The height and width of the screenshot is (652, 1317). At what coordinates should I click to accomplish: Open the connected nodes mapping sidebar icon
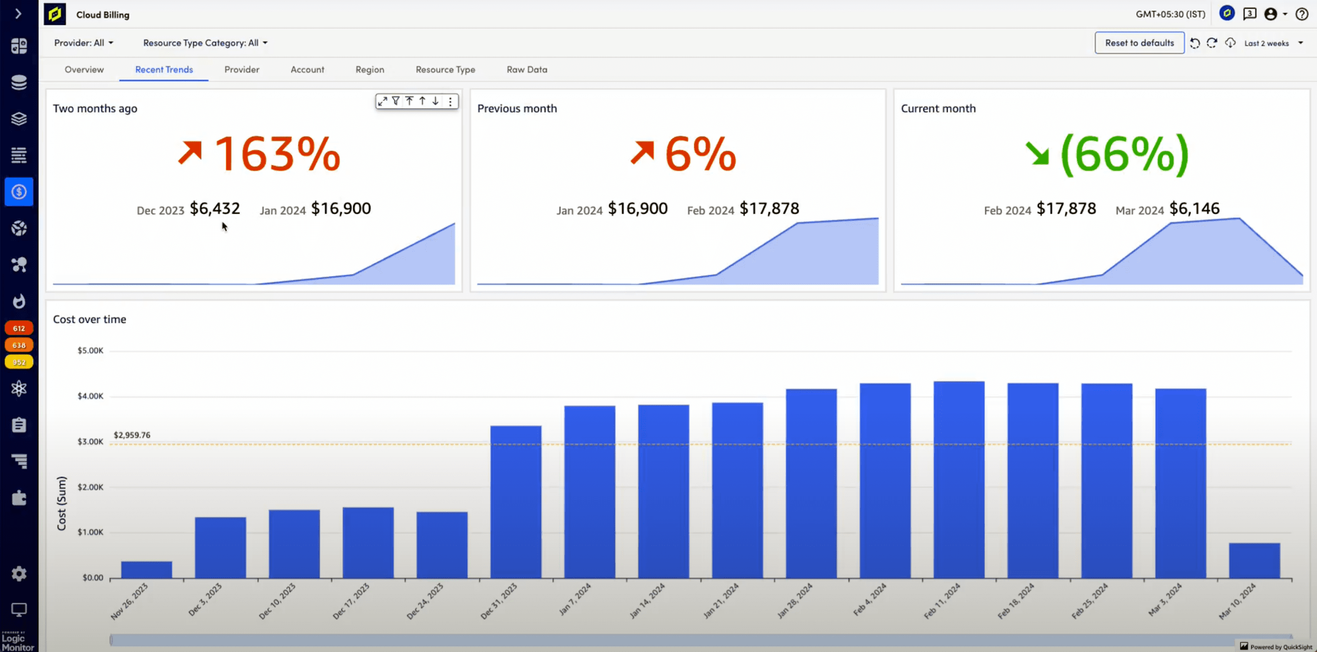(x=19, y=264)
